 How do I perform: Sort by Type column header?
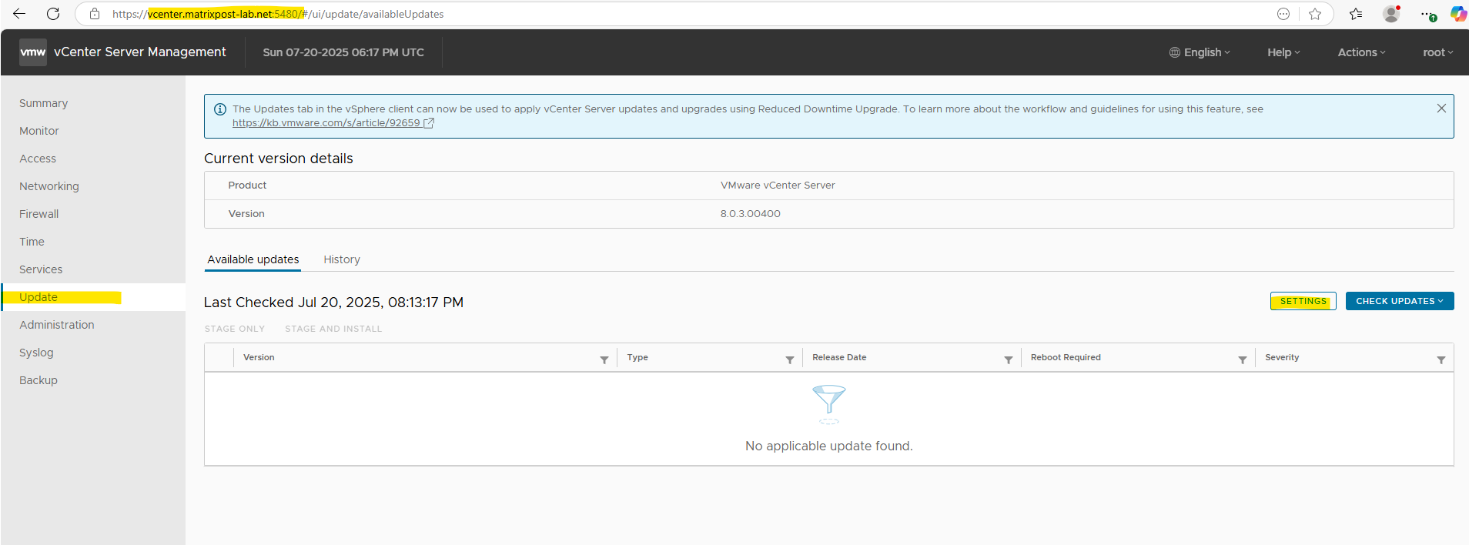pyautogui.click(x=637, y=357)
